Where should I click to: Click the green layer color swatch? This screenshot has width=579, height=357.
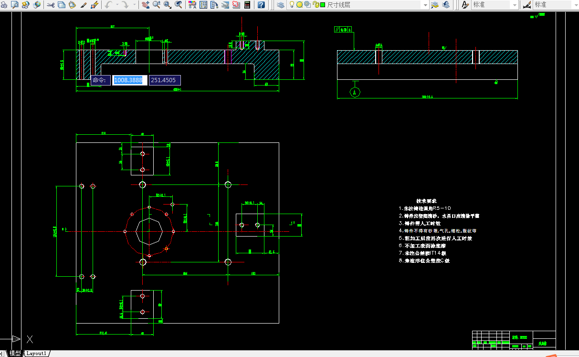pos(323,5)
